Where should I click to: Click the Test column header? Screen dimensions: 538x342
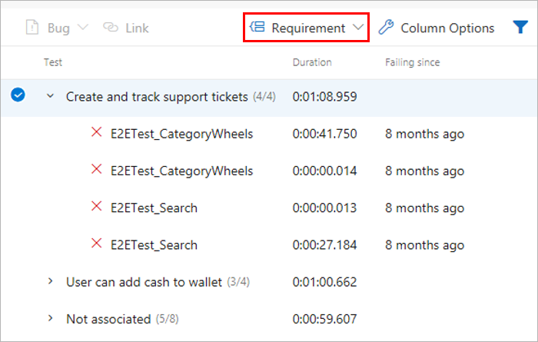[x=53, y=62]
